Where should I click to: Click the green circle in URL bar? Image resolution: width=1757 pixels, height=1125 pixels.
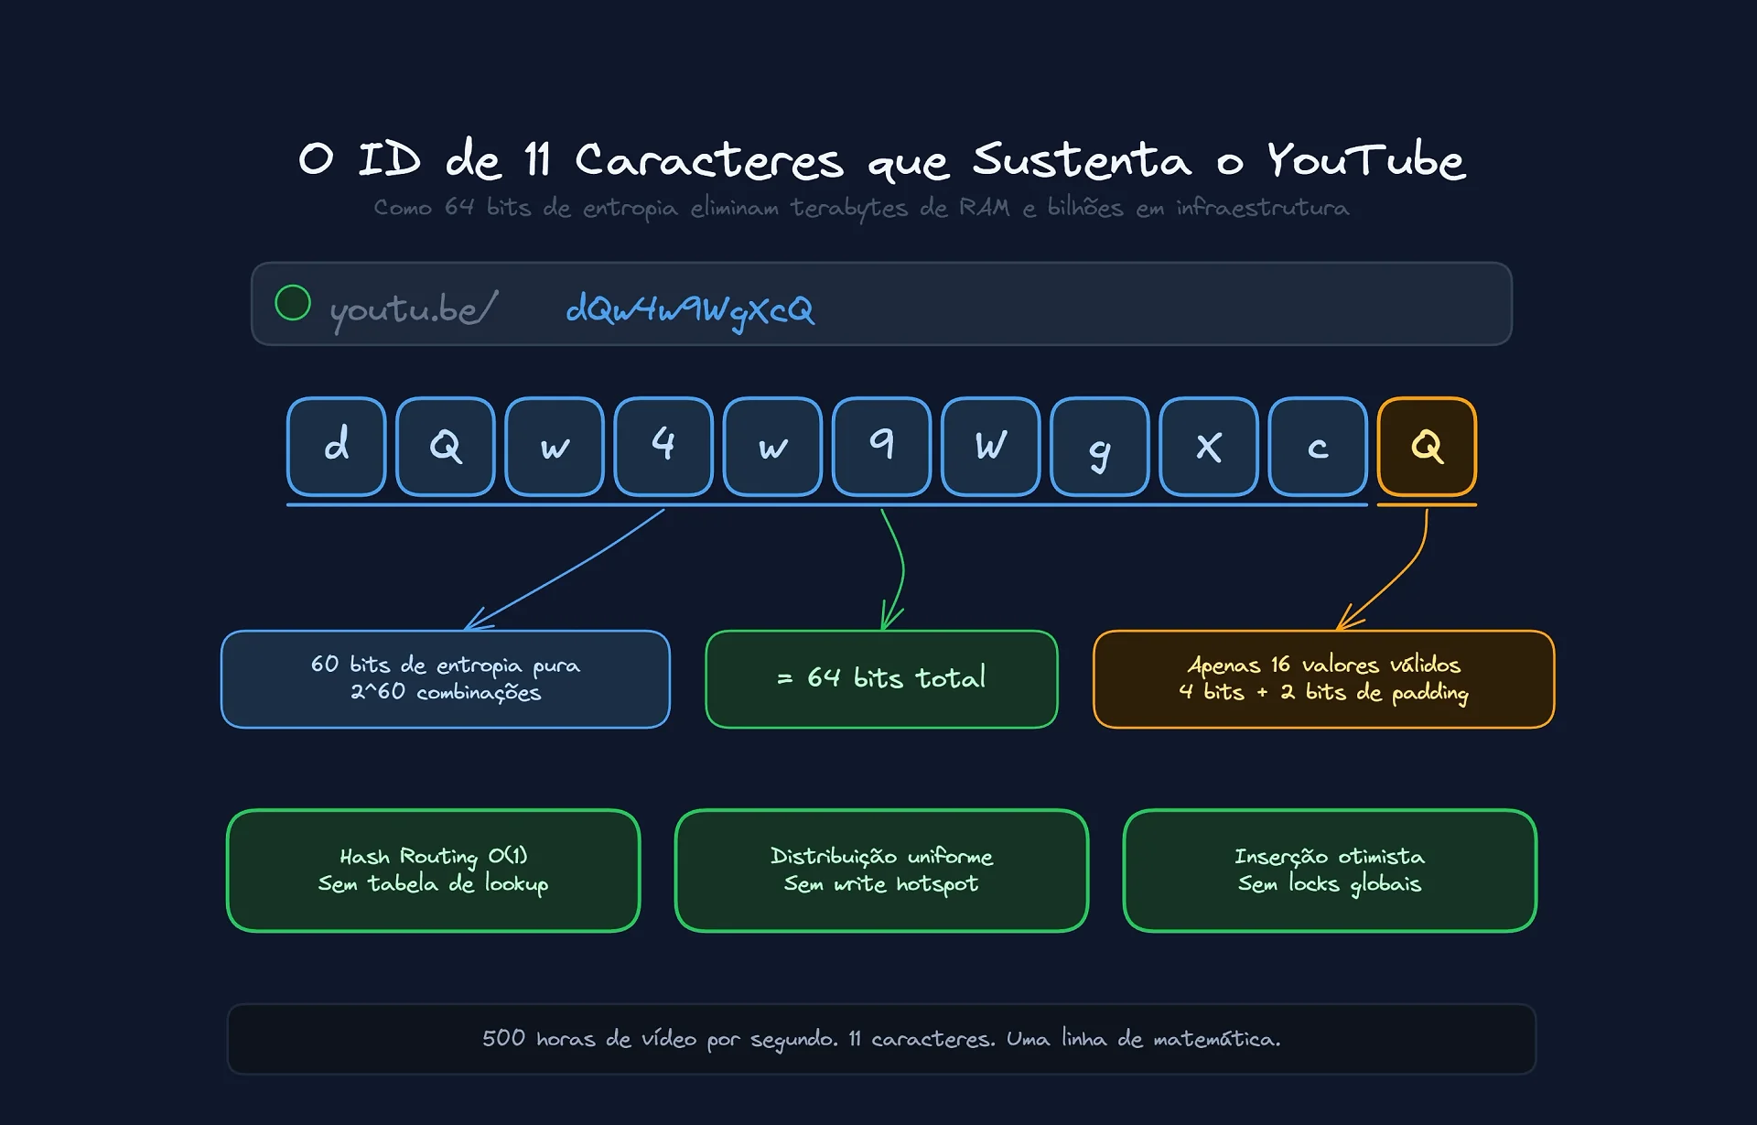tap(293, 303)
